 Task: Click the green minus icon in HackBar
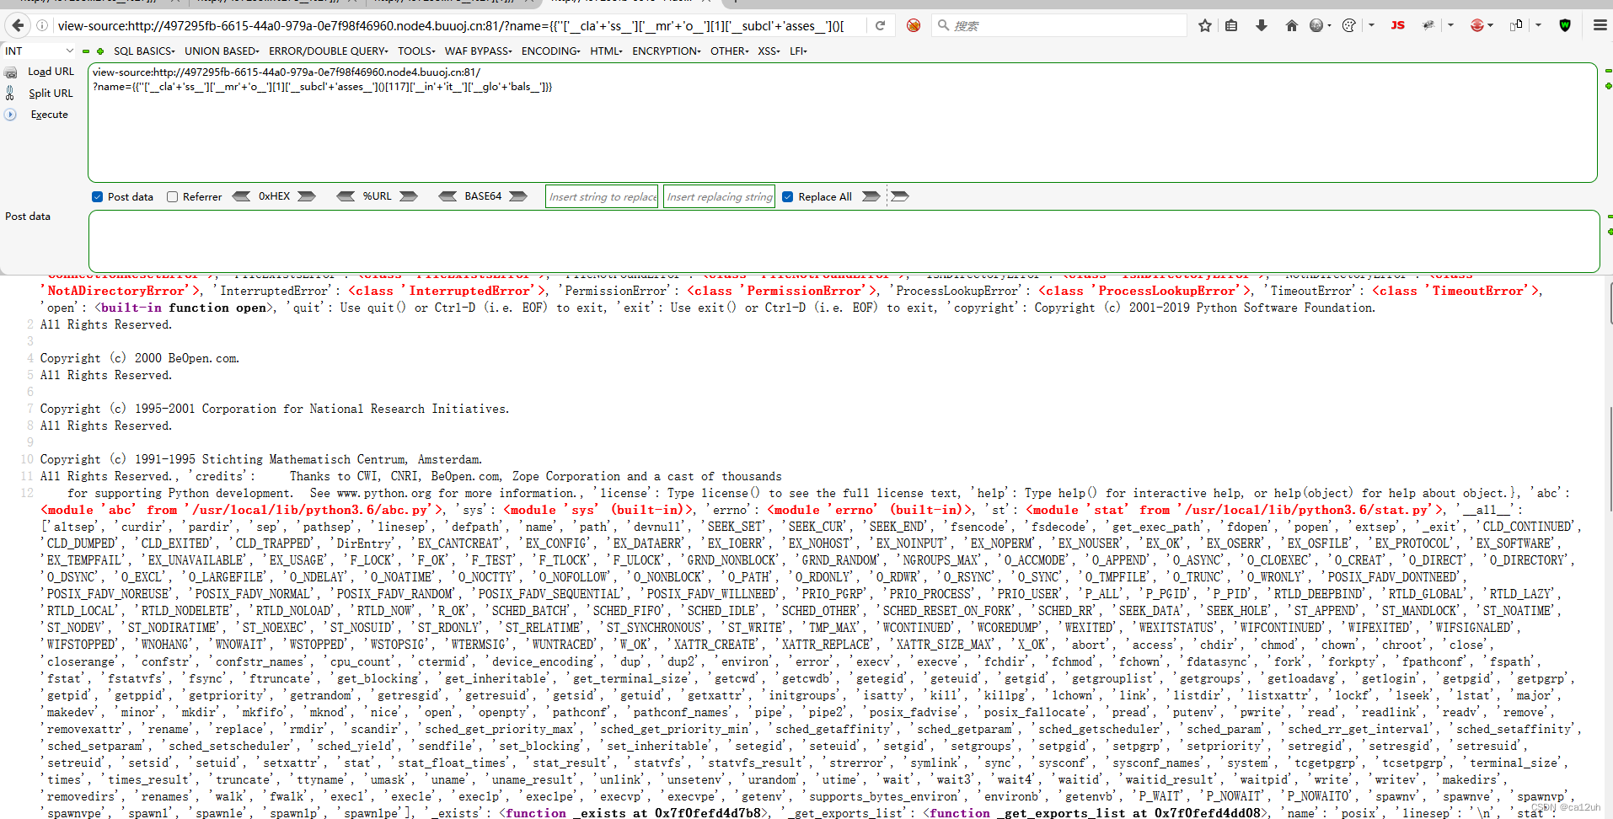86,51
